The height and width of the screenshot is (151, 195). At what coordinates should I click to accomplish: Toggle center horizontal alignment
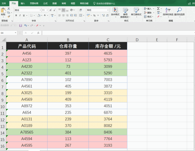click(63, 15)
